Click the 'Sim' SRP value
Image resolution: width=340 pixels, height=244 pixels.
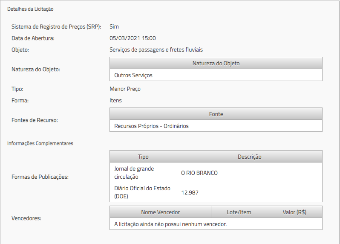[114, 26]
